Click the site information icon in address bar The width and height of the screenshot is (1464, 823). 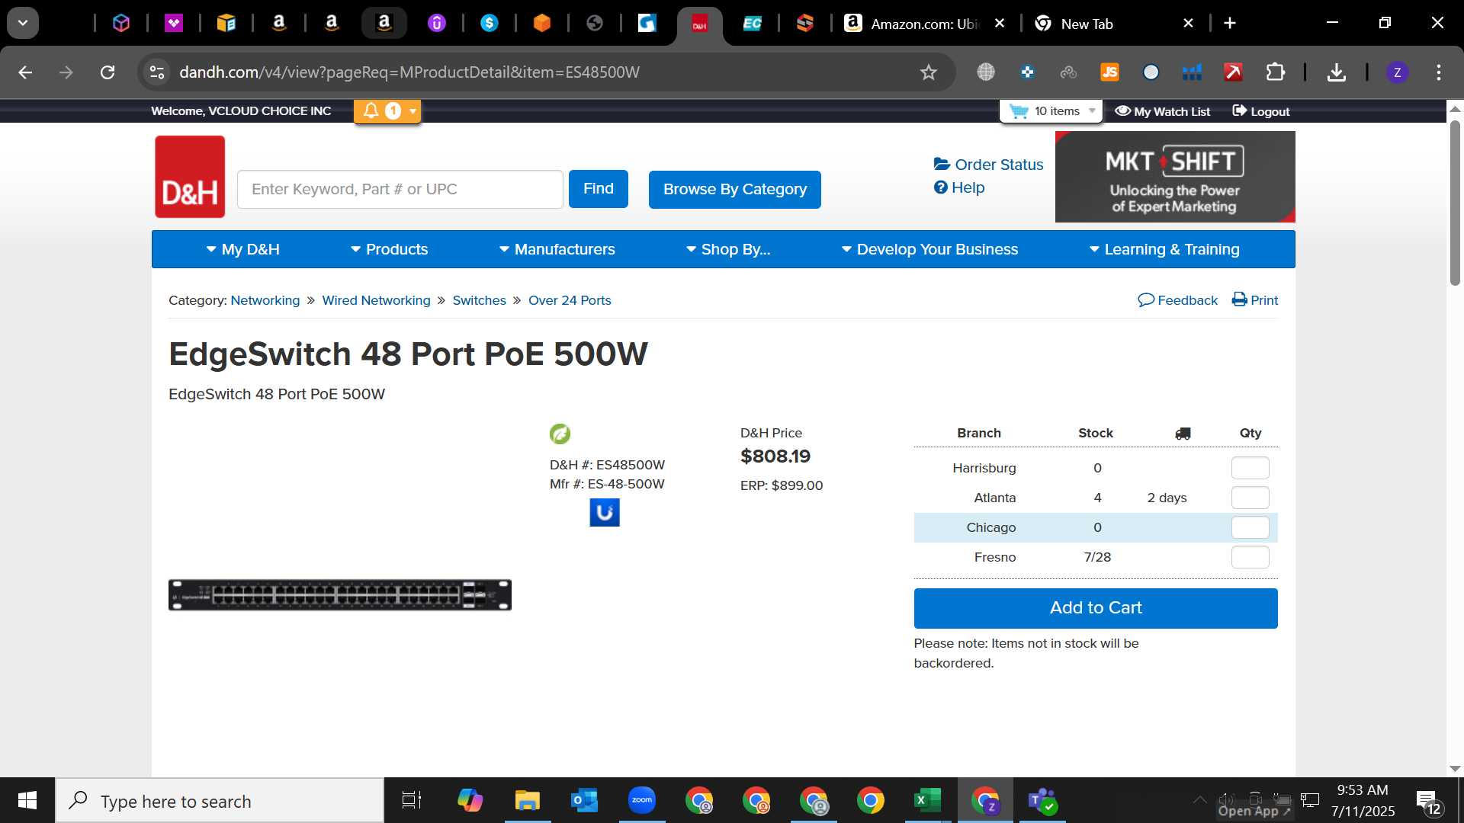pos(157,72)
